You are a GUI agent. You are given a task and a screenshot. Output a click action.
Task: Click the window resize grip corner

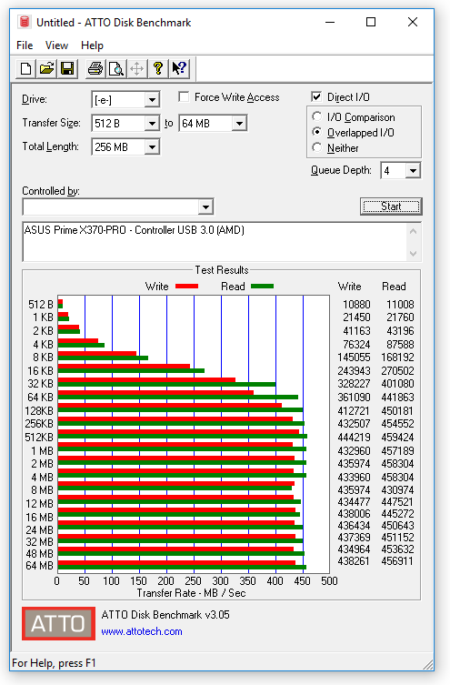tap(428, 664)
